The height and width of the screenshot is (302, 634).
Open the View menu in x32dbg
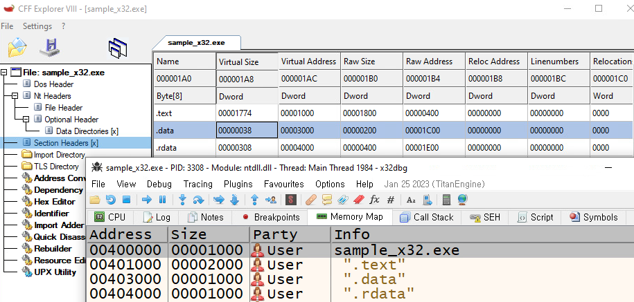coord(125,185)
